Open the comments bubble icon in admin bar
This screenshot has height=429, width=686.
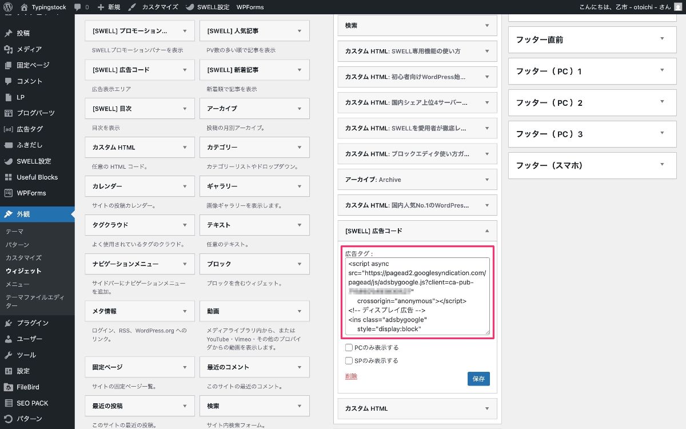(x=77, y=7)
